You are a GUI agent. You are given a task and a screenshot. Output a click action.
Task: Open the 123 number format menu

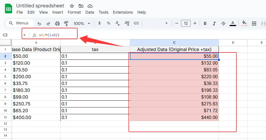point(136,23)
